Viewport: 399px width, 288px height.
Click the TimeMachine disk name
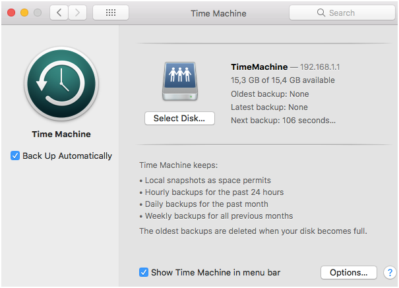tap(259, 67)
